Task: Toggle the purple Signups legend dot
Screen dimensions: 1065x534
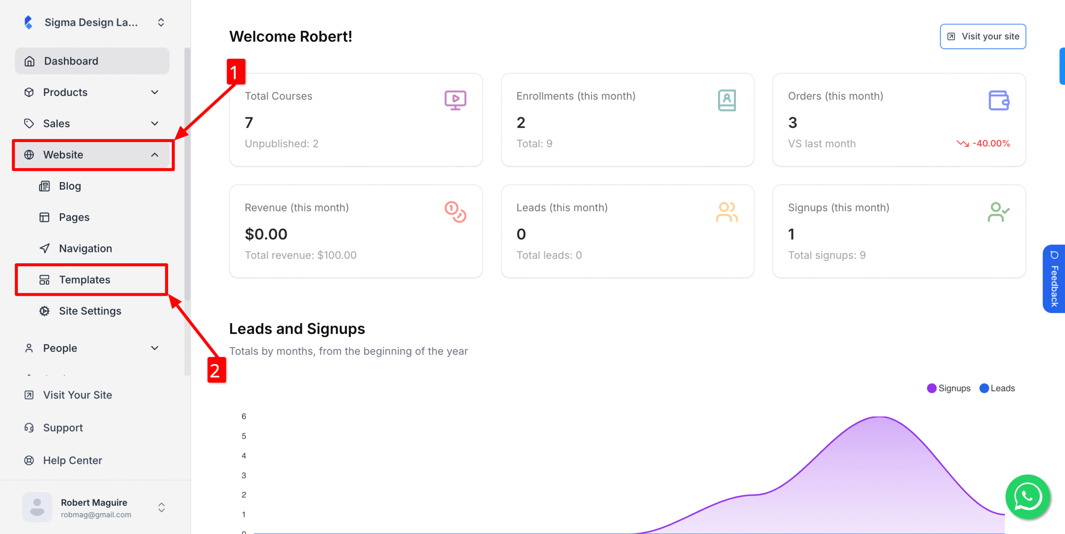Action: point(932,388)
